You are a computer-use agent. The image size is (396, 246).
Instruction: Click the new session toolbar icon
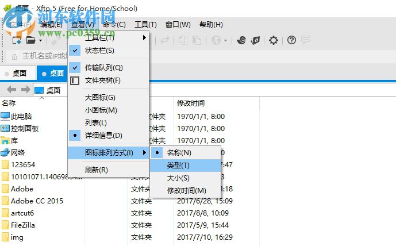tap(17, 40)
